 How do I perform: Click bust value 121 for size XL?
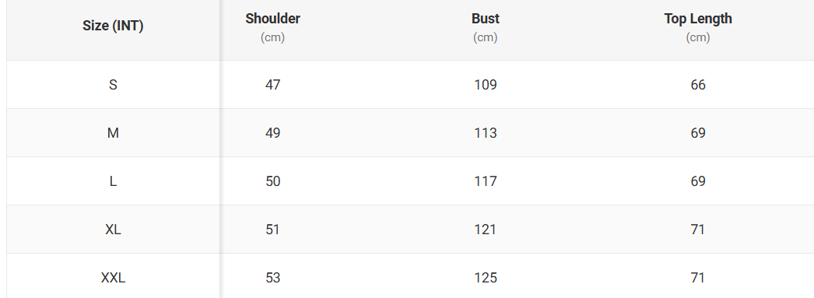coord(486,230)
